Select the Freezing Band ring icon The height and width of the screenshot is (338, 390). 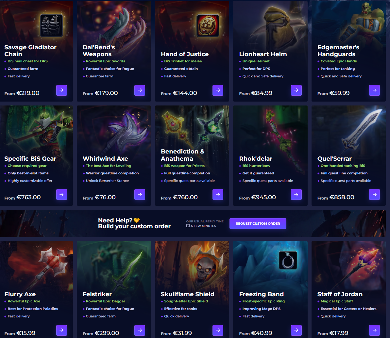[288, 261]
